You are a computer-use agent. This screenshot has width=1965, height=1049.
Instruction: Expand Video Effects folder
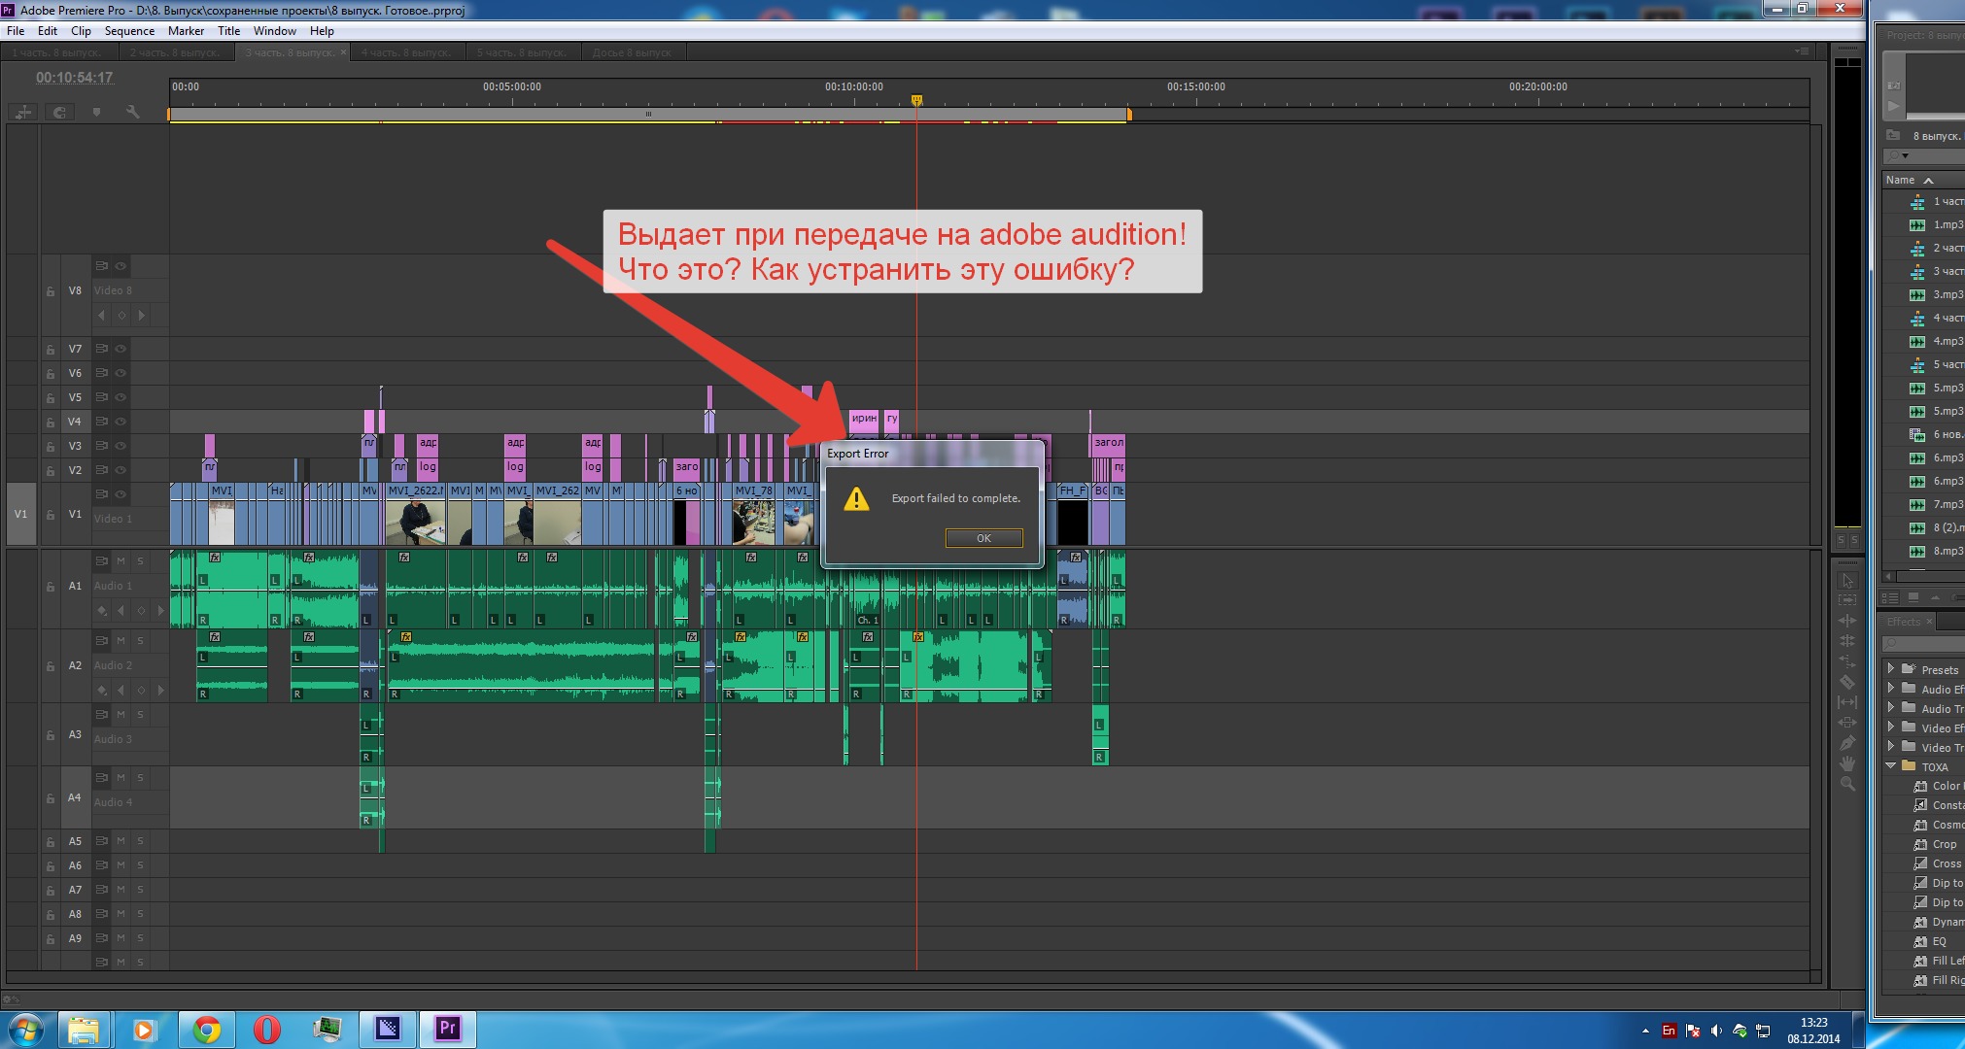click(1890, 728)
